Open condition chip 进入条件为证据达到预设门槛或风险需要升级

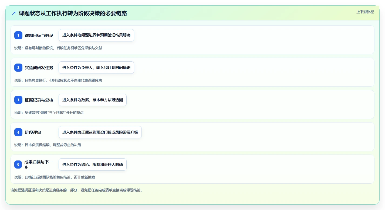pos(100,132)
